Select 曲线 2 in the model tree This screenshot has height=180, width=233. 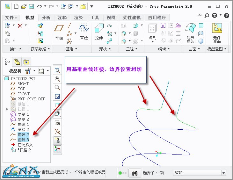pos(23,135)
